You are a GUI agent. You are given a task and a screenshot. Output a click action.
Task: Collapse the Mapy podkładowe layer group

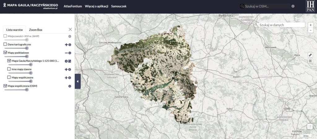(x=66, y=53)
